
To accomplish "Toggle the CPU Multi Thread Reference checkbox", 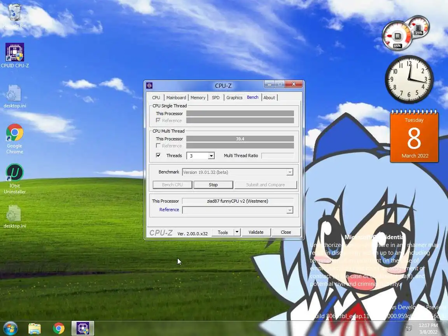I will tap(158, 145).
